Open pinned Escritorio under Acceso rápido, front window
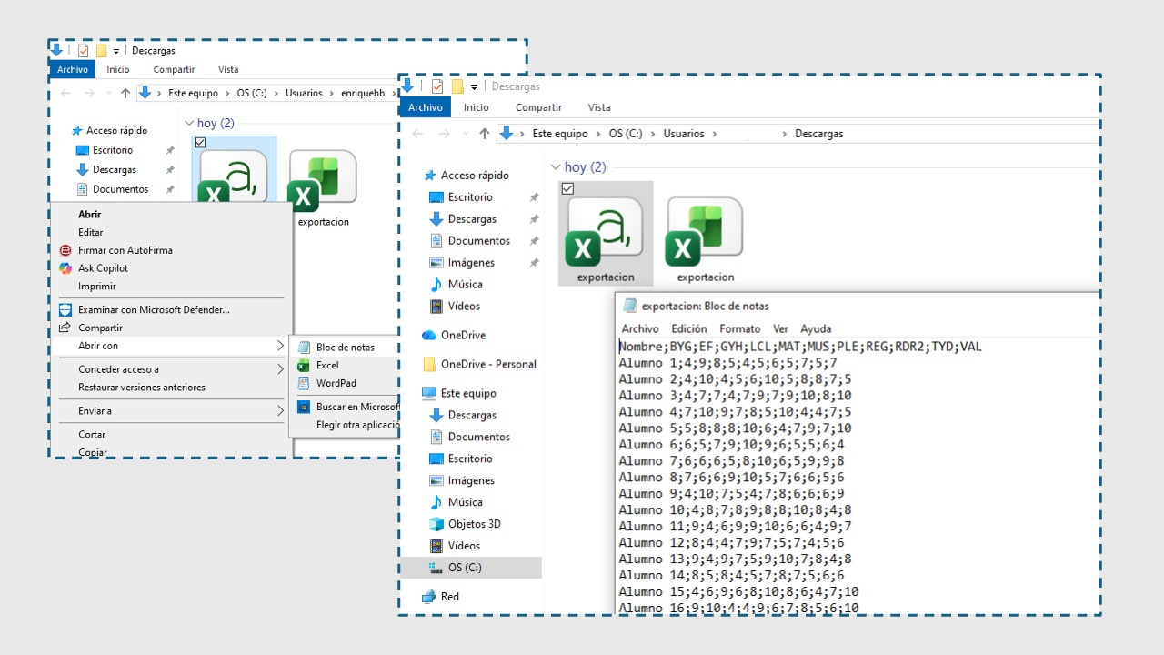The image size is (1164, 655). point(470,197)
